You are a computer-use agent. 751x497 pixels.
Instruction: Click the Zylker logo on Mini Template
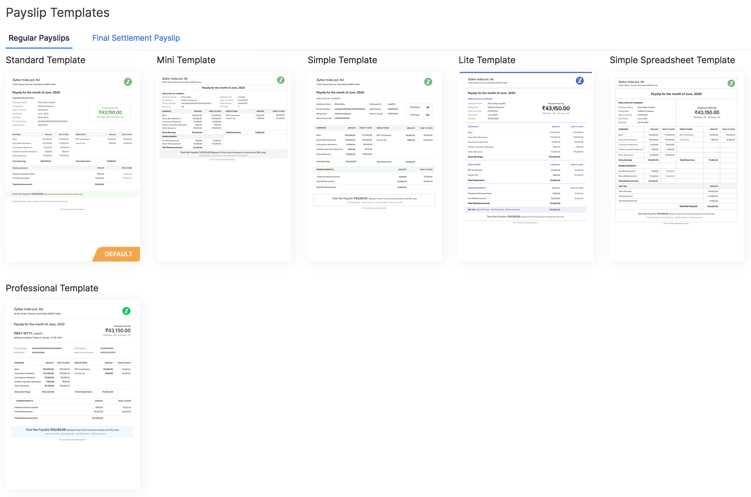pos(281,80)
